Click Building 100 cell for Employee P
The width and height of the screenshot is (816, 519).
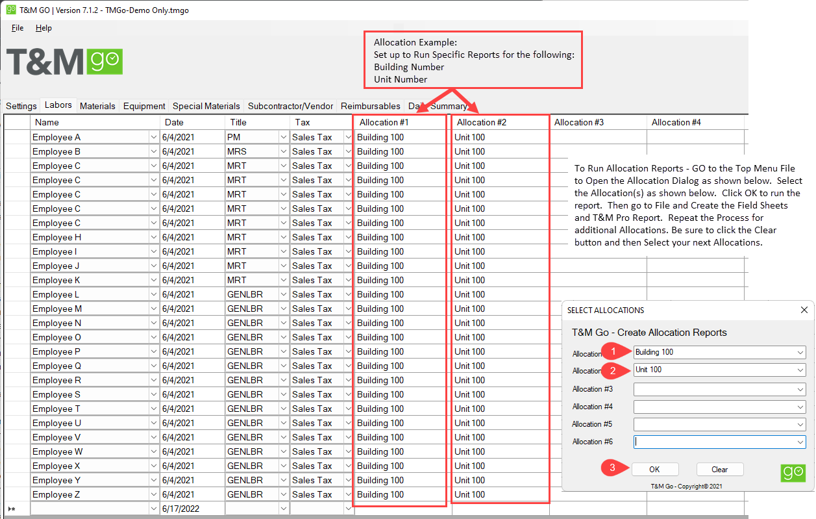click(402, 351)
